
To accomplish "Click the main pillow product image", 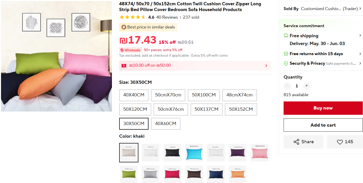I will pyautogui.click(x=56, y=56).
